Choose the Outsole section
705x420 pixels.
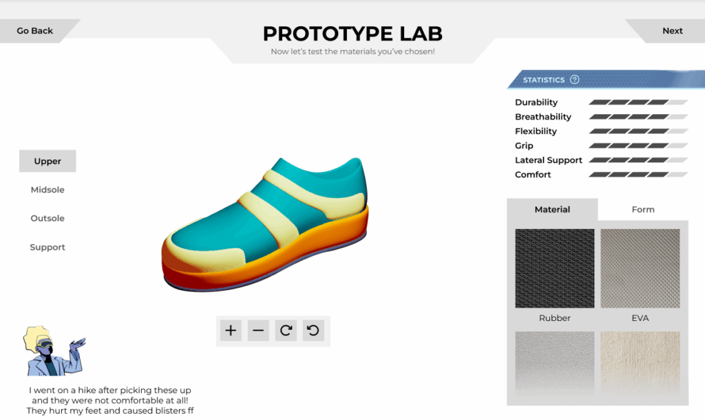click(48, 219)
